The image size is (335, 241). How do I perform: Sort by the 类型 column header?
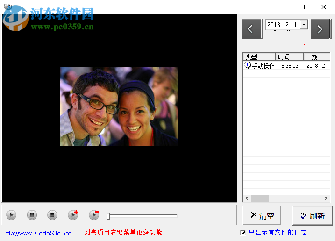[259, 57]
